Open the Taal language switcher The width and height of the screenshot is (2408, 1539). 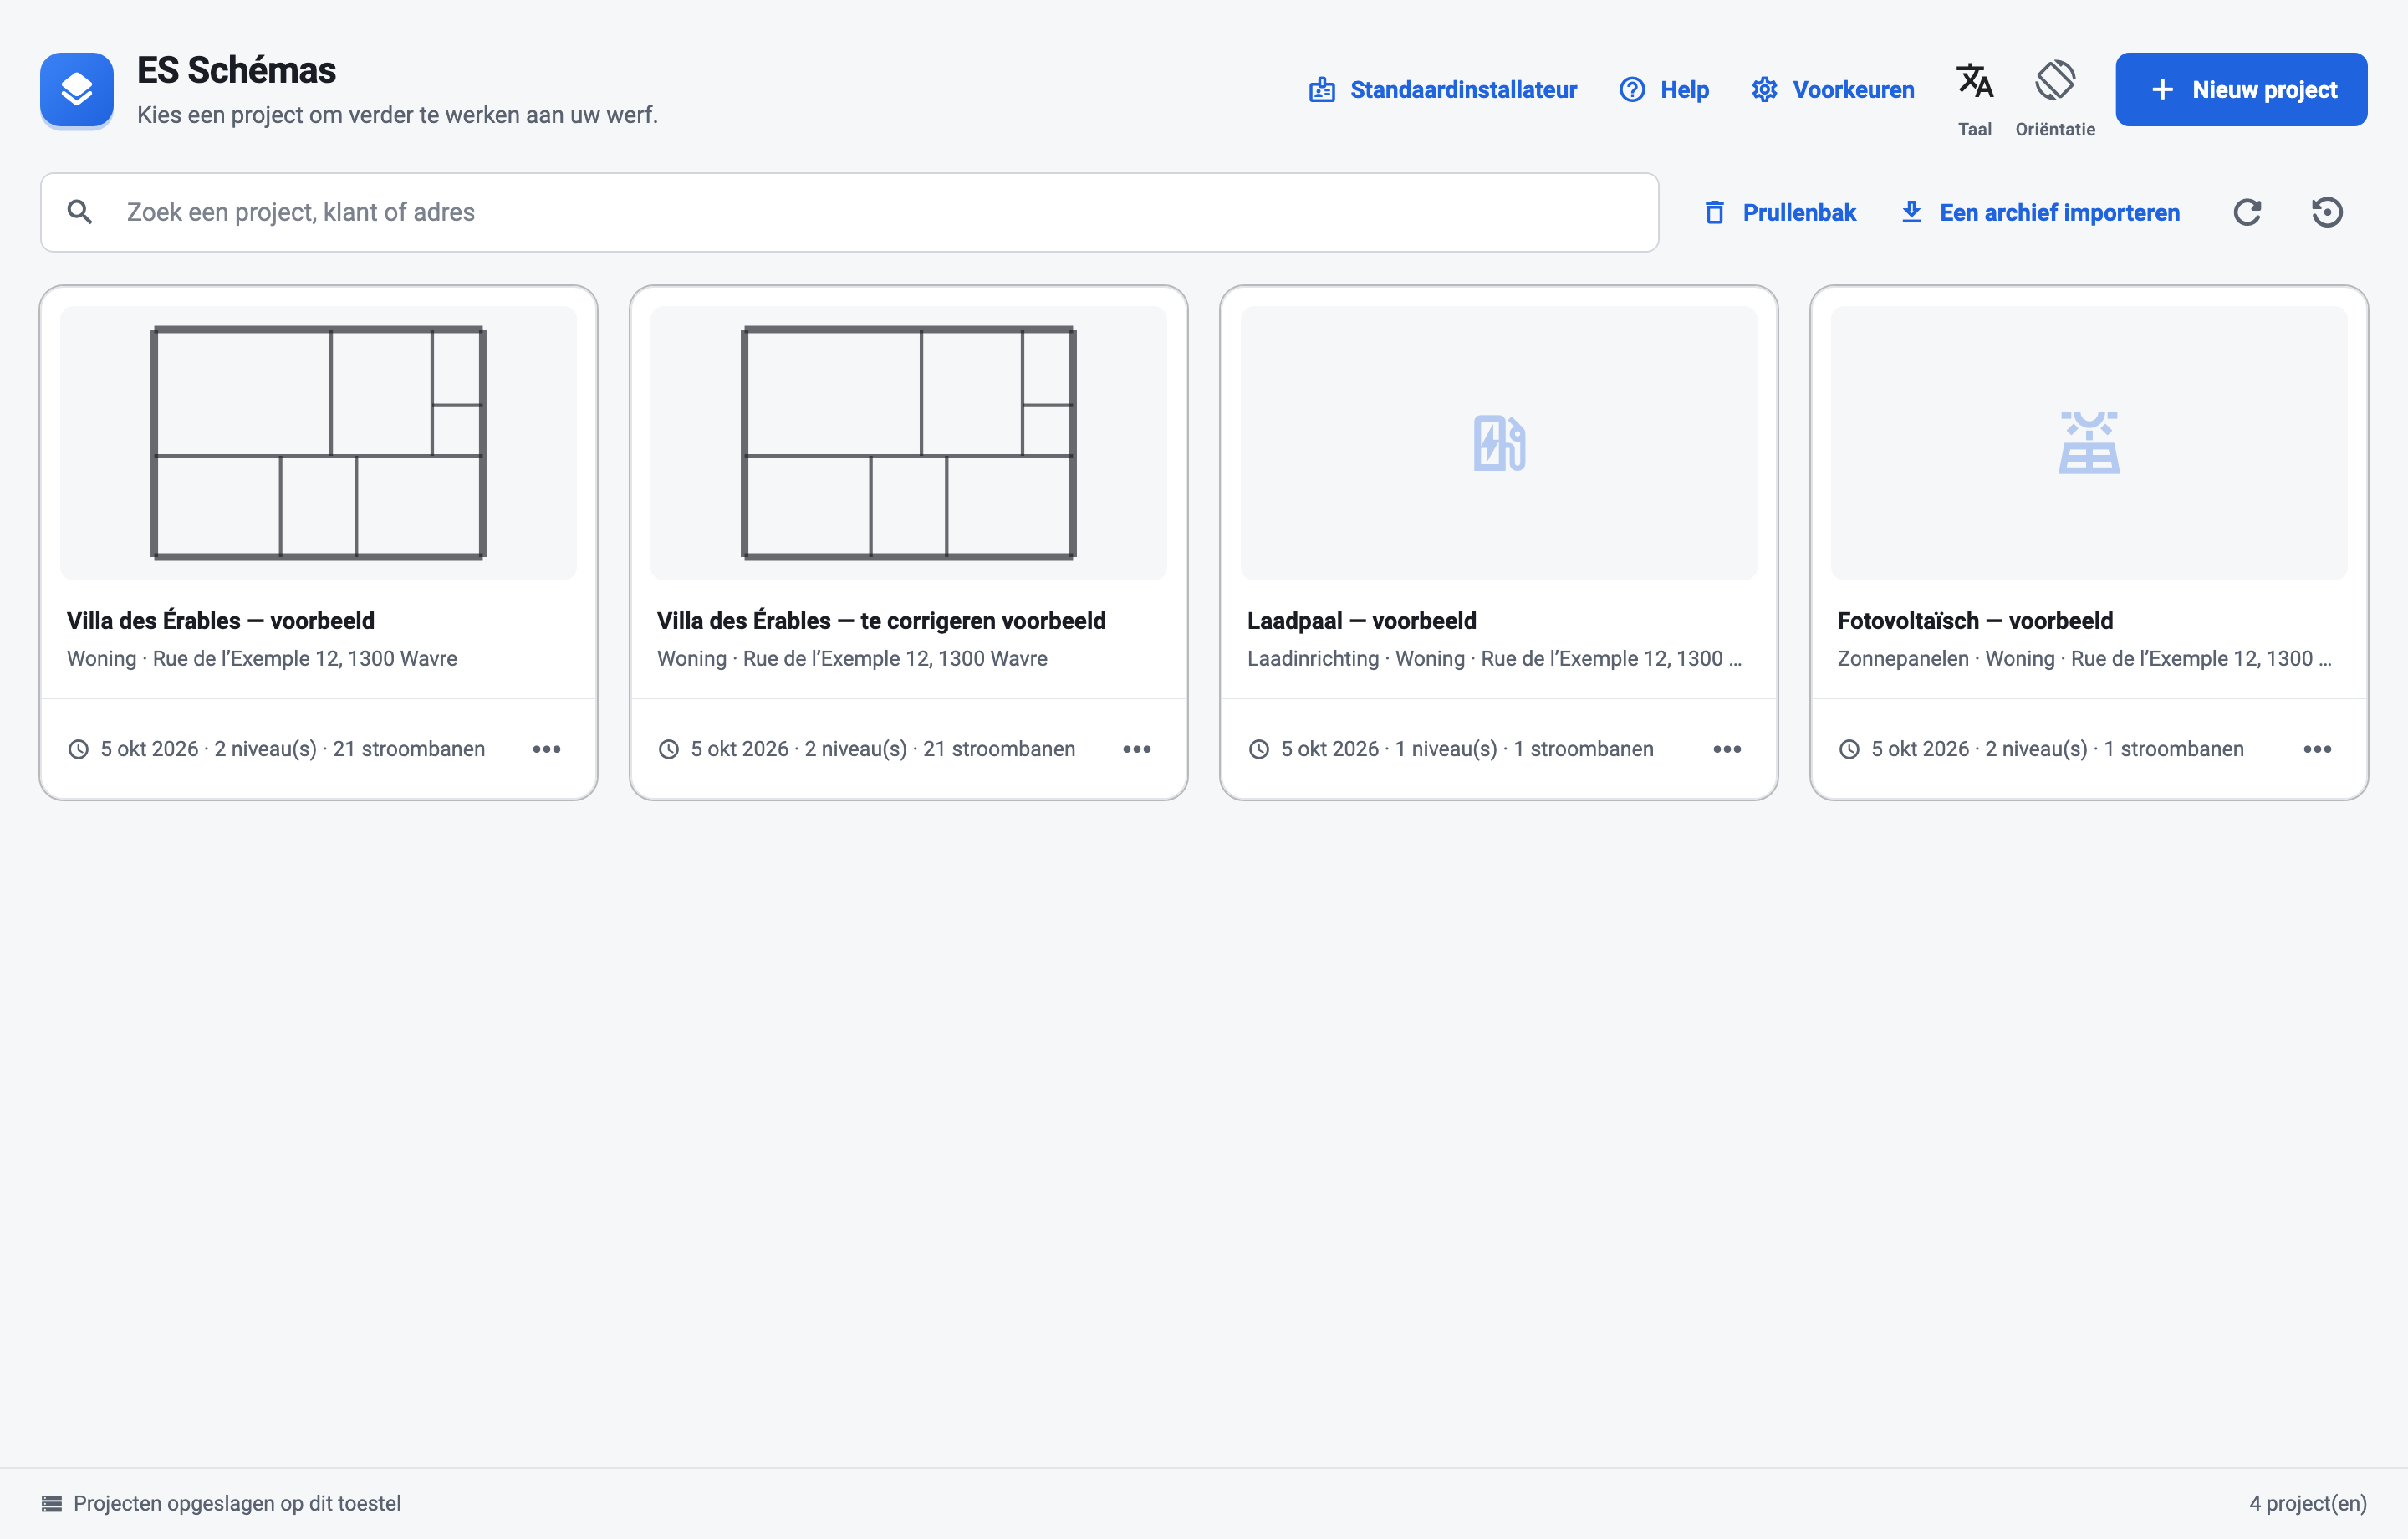tap(1974, 98)
